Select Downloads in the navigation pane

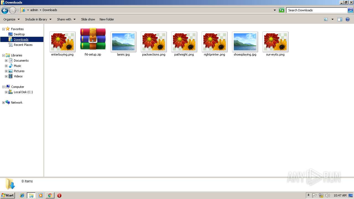tap(21, 40)
